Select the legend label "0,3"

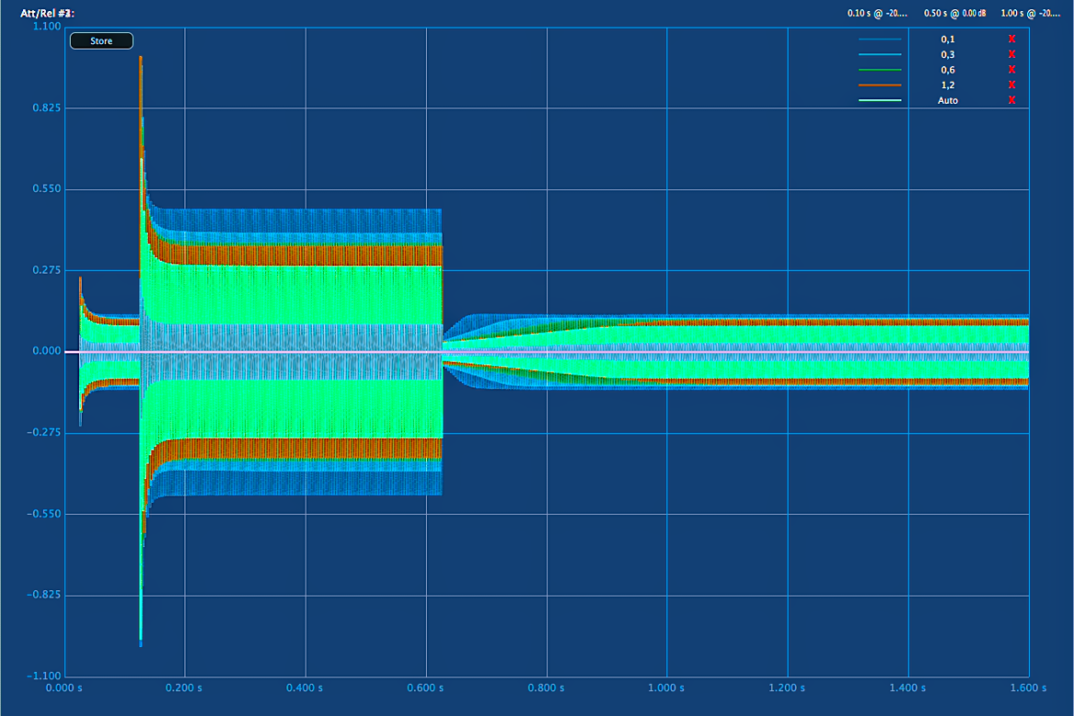(948, 54)
